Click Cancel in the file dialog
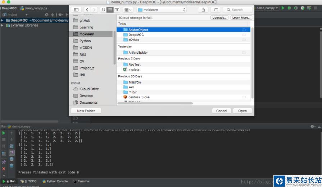Image resolution: width=322 pixels, height=187 pixels. coord(222,111)
